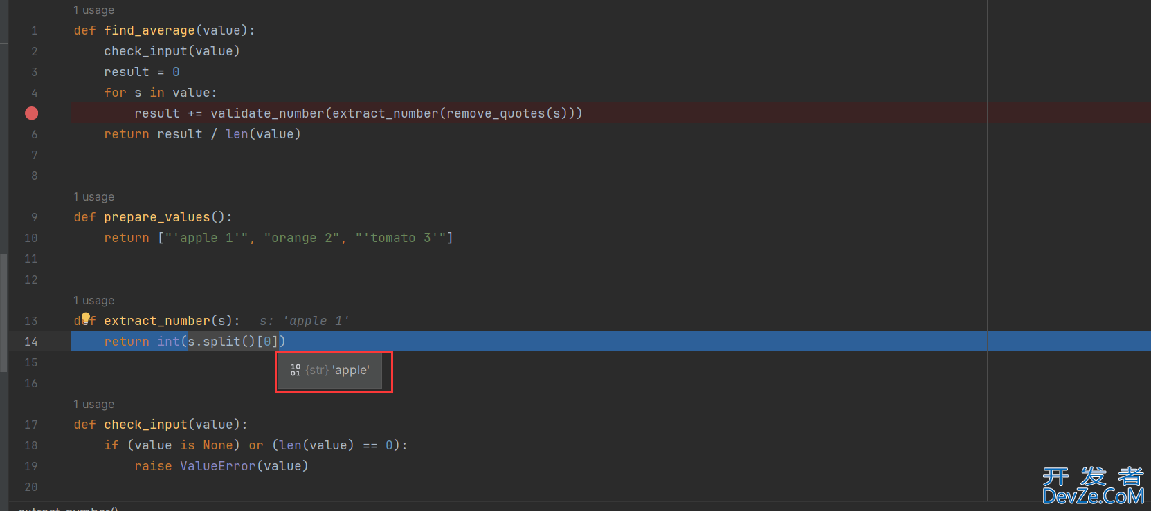Click extract_number function name on line 13
1151x511 pixels.
(x=157, y=321)
